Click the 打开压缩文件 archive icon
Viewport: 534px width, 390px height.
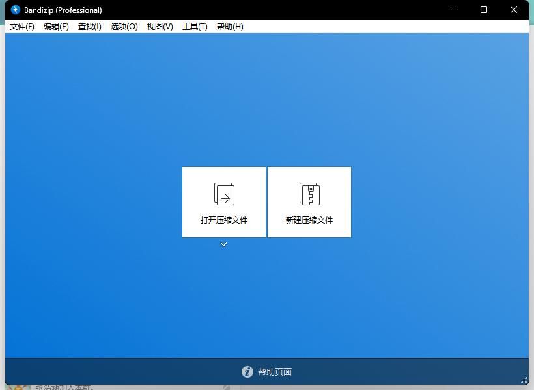pyautogui.click(x=224, y=194)
